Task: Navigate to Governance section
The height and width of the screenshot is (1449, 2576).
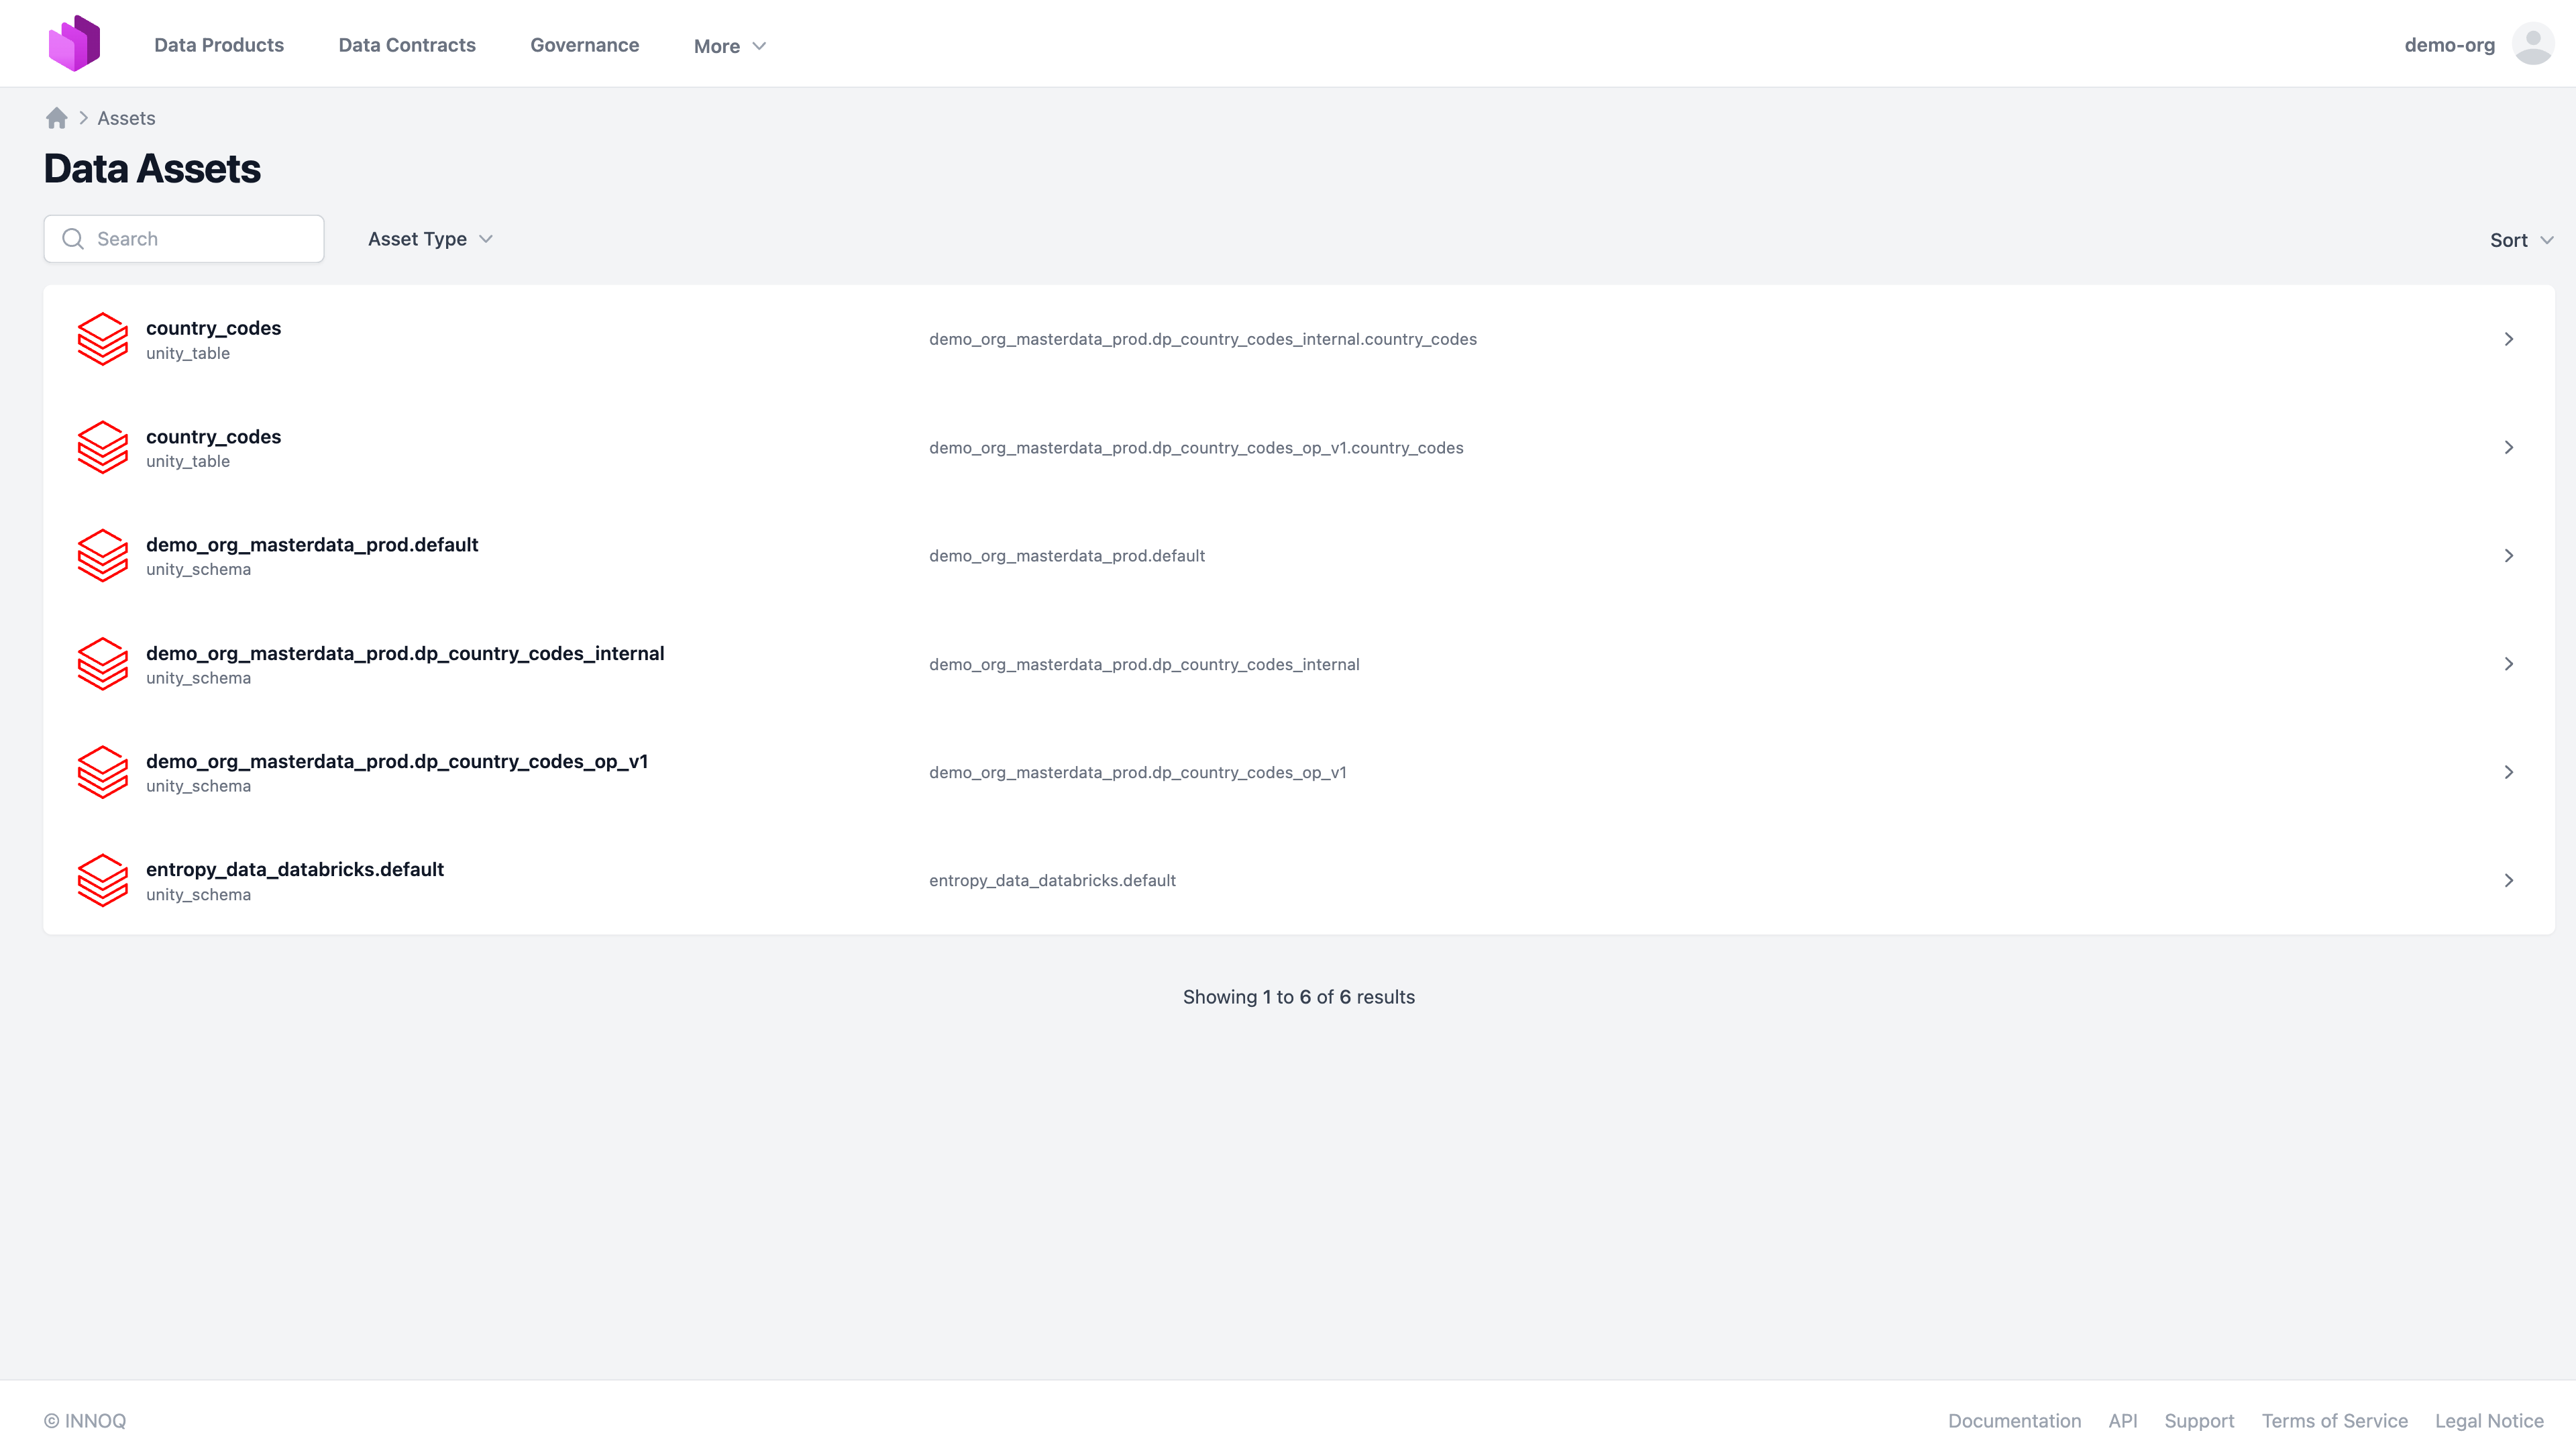Action: (584, 45)
